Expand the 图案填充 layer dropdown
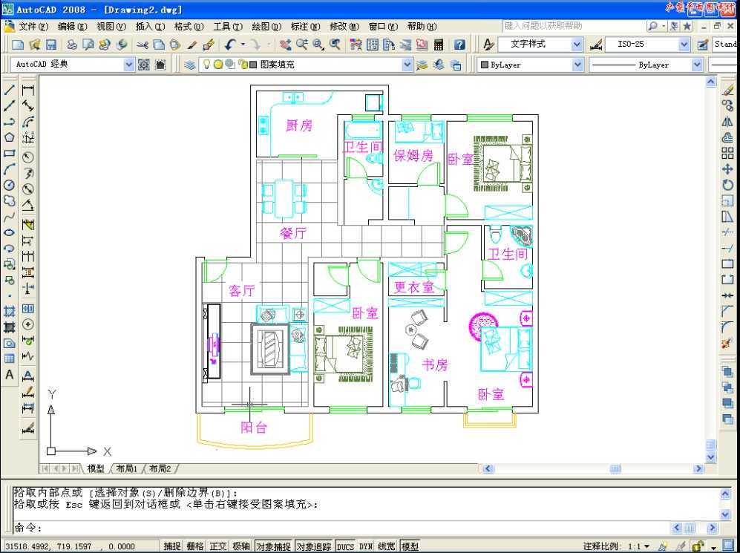 pos(407,65)
